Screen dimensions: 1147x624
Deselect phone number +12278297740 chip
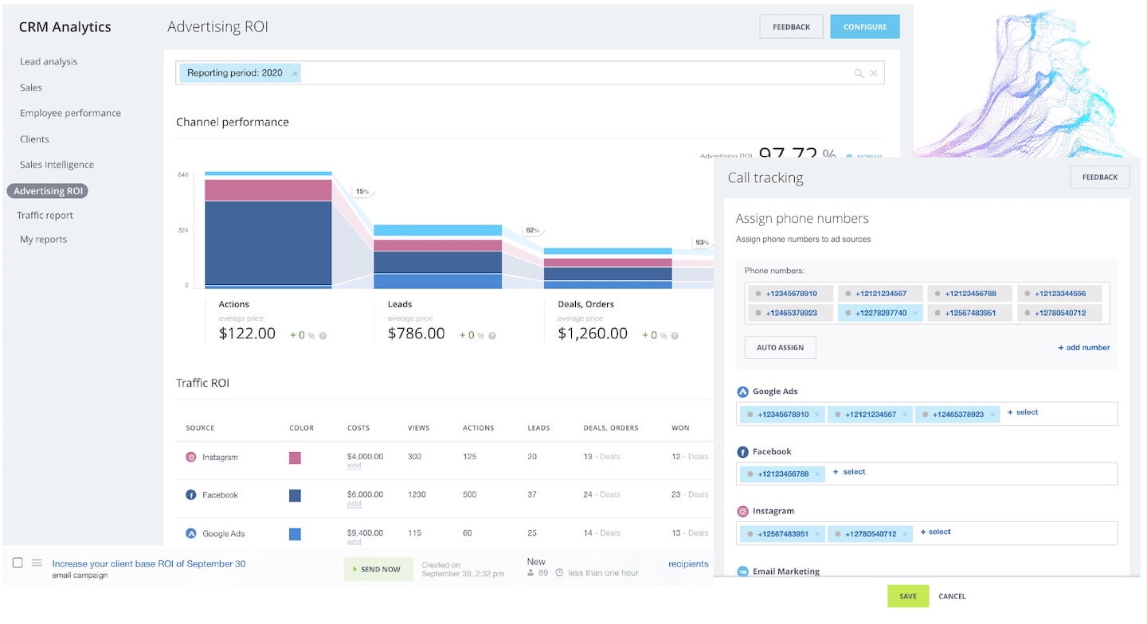click(x=915, y=314)
